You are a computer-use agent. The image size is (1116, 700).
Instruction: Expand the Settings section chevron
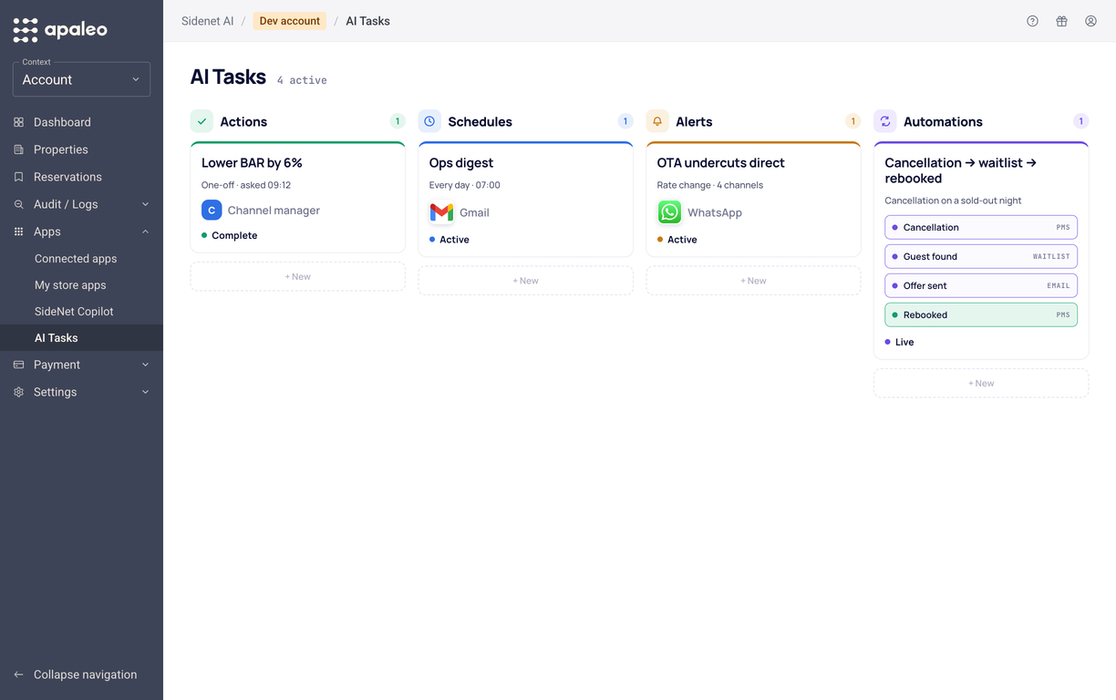(145, 392)
